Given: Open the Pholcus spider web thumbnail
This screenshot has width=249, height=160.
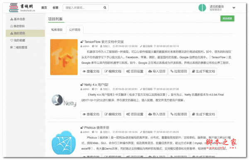Looking at the screenshot, I should point(64,142).
